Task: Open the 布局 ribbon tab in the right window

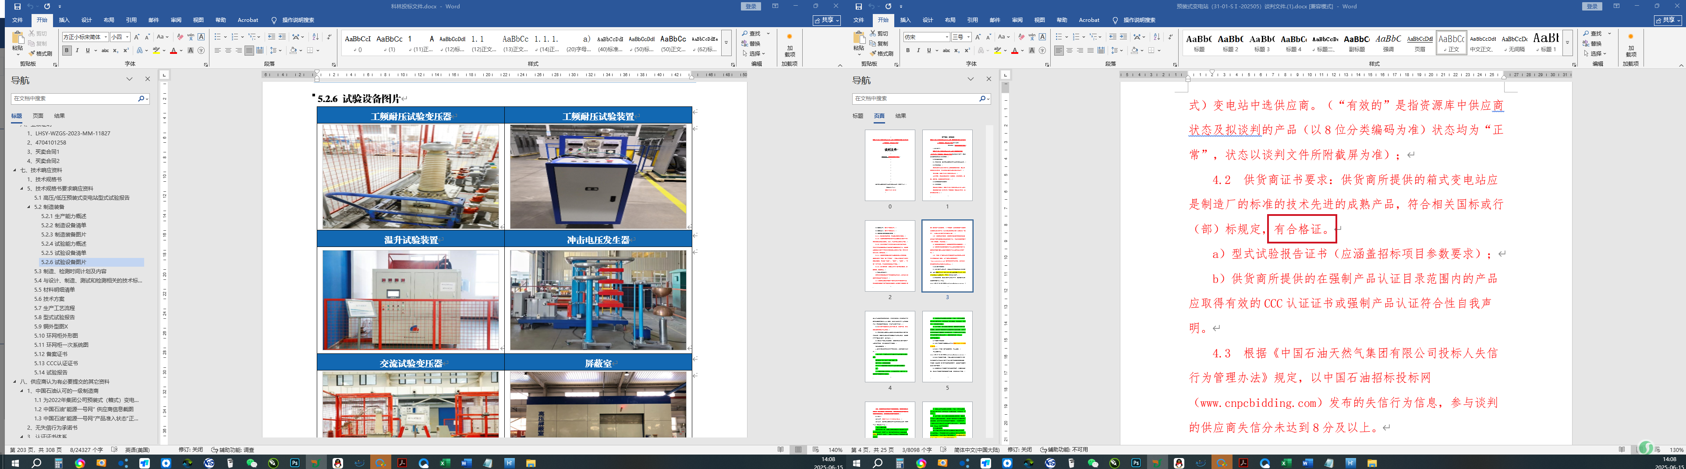Action: coord(950,20)
